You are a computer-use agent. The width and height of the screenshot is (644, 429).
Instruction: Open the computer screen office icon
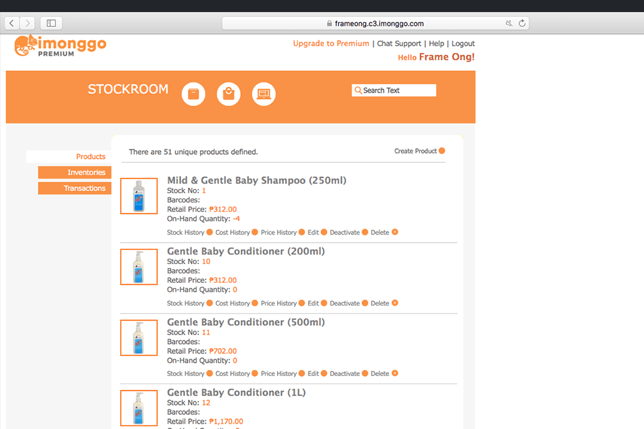[x=264, y=94]
